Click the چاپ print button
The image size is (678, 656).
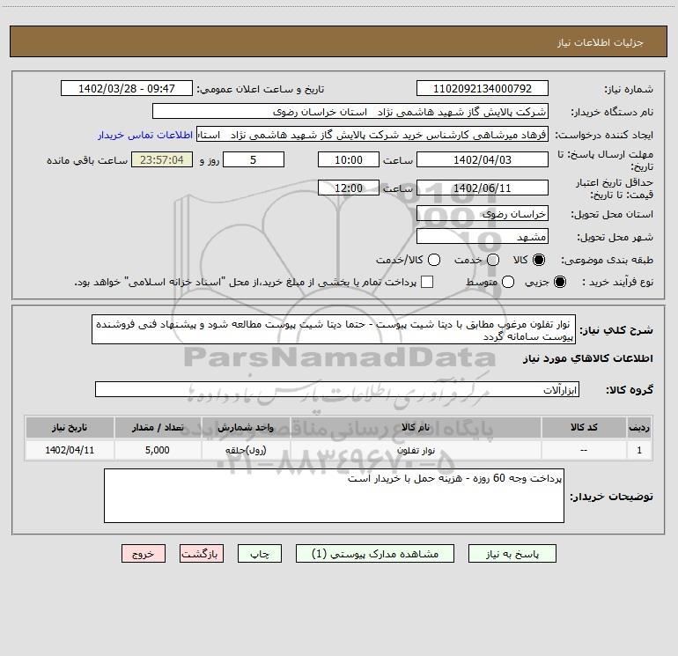click(260, 554)
